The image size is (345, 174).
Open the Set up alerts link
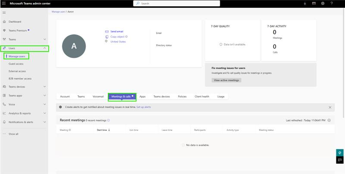(x=144, y=107)
